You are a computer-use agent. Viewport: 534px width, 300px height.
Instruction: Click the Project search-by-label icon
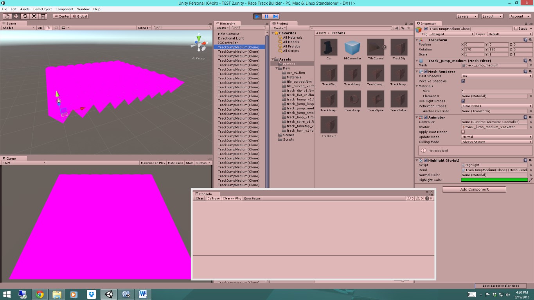(402, 28)
